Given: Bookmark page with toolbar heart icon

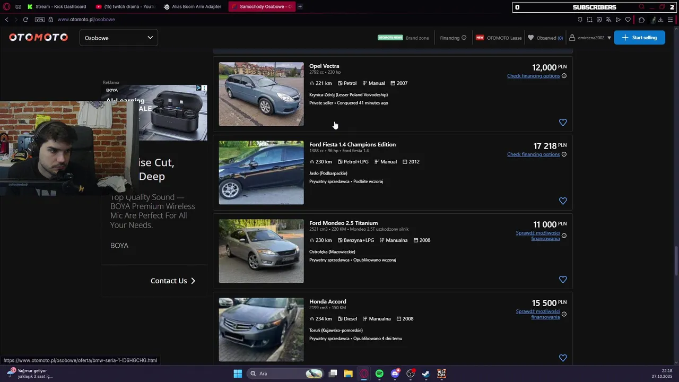Looking at the screenshot, I should click(x=628, y=20).
